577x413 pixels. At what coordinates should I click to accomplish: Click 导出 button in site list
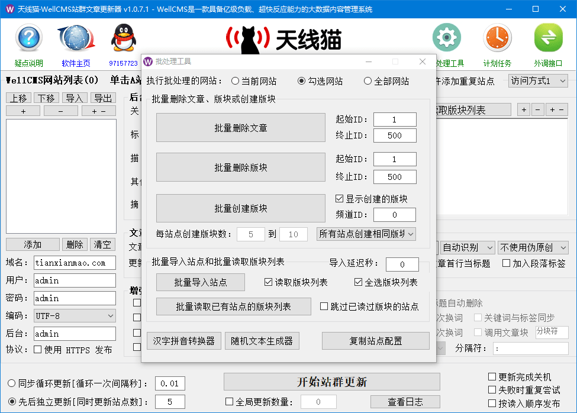[103, 98]
